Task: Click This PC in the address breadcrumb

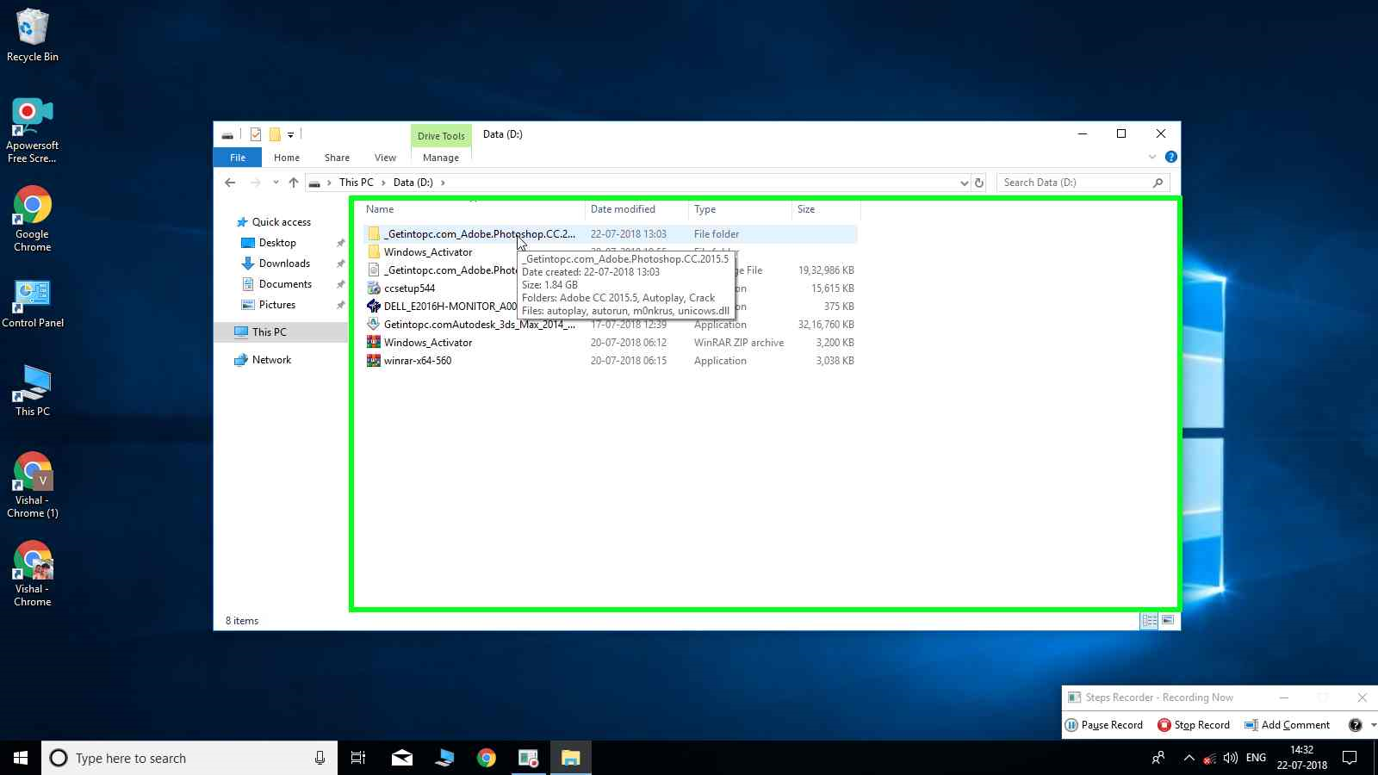Action: 356,183
